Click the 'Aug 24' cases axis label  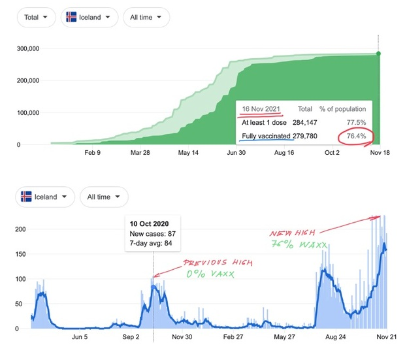coord(334,337)
